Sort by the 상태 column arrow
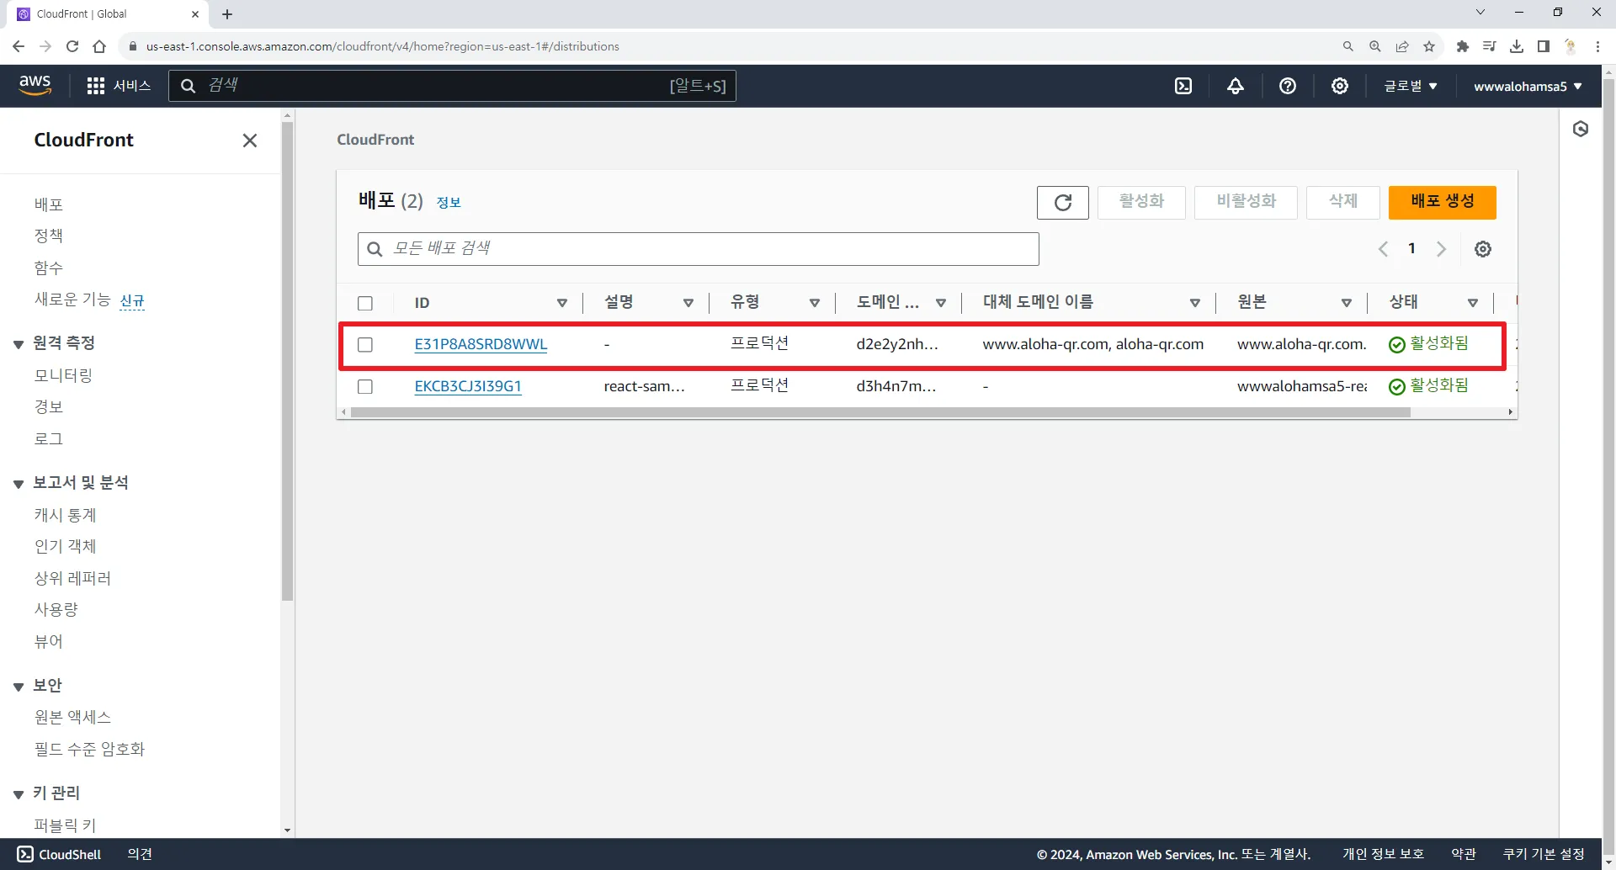Image resolution: width=1616 pixels, height=870 pixels. [1473, 303]
